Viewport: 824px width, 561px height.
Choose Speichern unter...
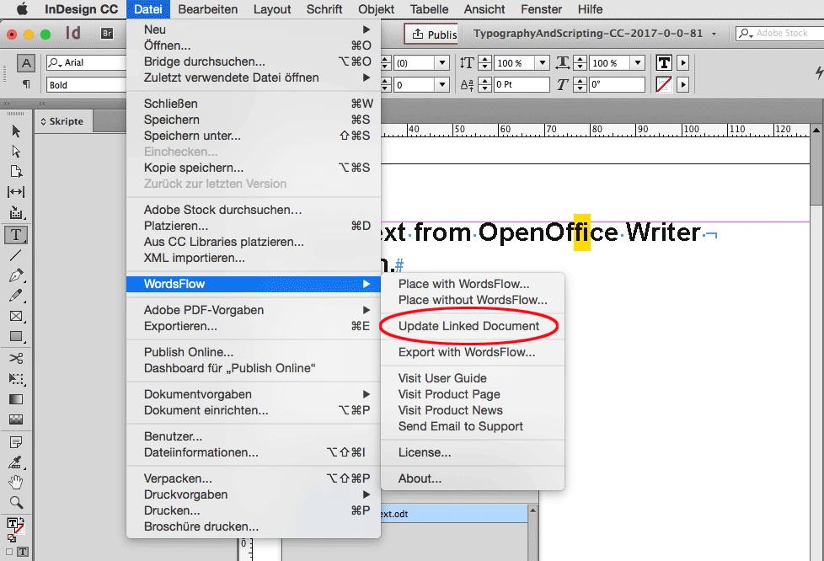pyautogui.click(x=254, y=136)
